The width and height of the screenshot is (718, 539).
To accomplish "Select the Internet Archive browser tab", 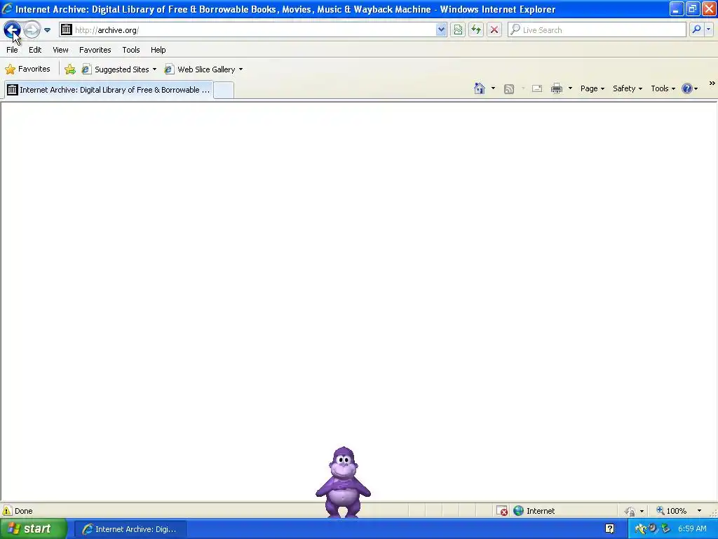I will [x=109, y=90].
